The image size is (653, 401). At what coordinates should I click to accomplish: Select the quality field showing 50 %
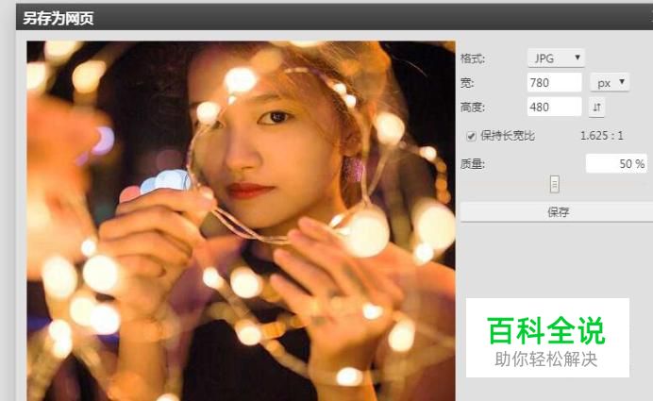tap(616, 163)
